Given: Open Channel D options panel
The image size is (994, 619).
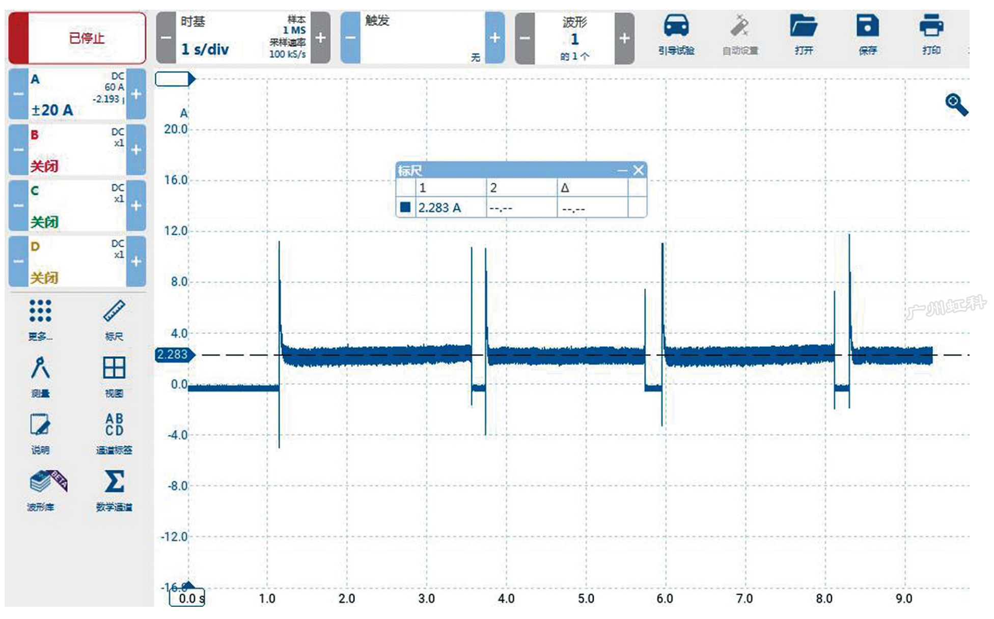Looking at the screenshot, I should click(76, 262).
